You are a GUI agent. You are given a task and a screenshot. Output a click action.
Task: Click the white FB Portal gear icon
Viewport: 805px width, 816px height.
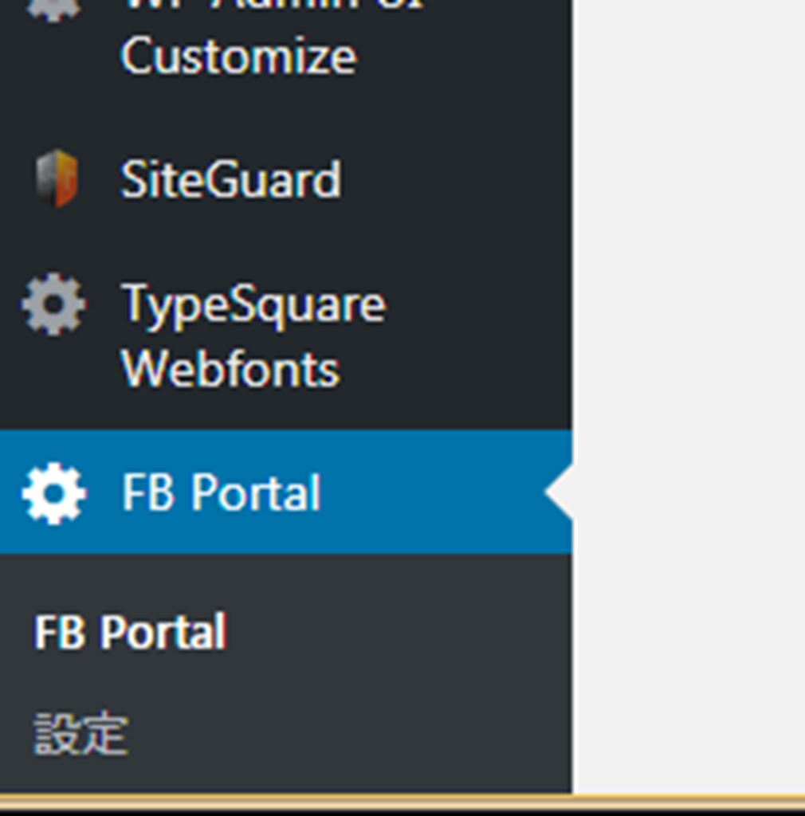point(53,493)
